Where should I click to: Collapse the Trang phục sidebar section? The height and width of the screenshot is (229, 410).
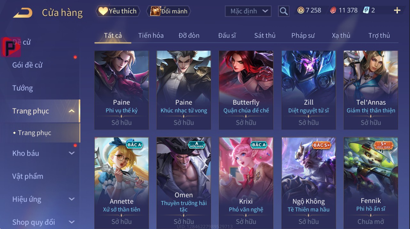(x=72, y=111)
